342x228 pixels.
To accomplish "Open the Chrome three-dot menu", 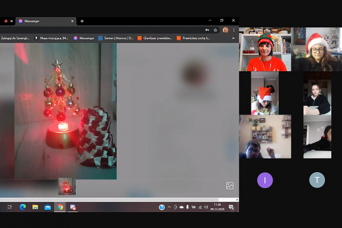I will pyautogui.click(x=234, y=30).
